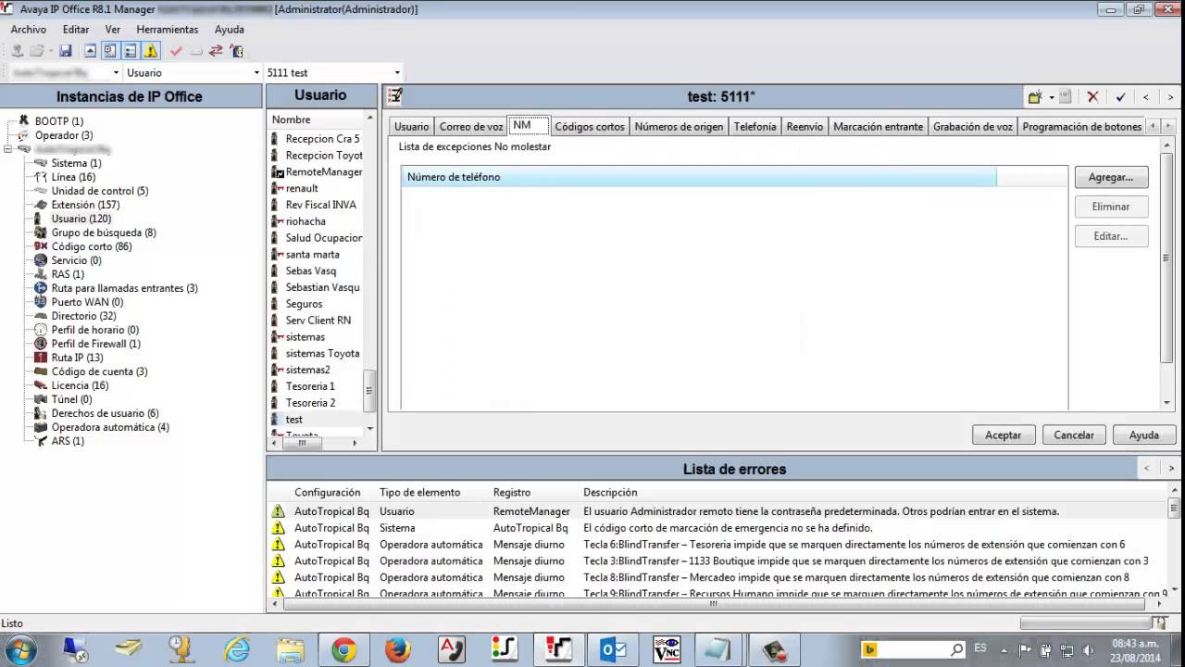The image size is (1185, 667).
Task: Click the red X delete record icon
Action: (x=1092, y=96)
